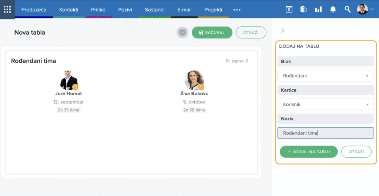Click the 'Za 58 dana' label
Screen dimensions: 379x196
194,110
